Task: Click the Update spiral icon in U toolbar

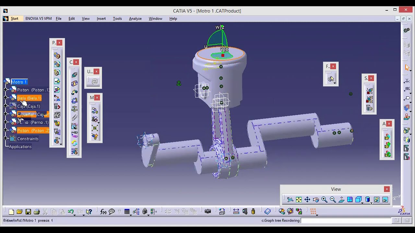Action: 95,82
